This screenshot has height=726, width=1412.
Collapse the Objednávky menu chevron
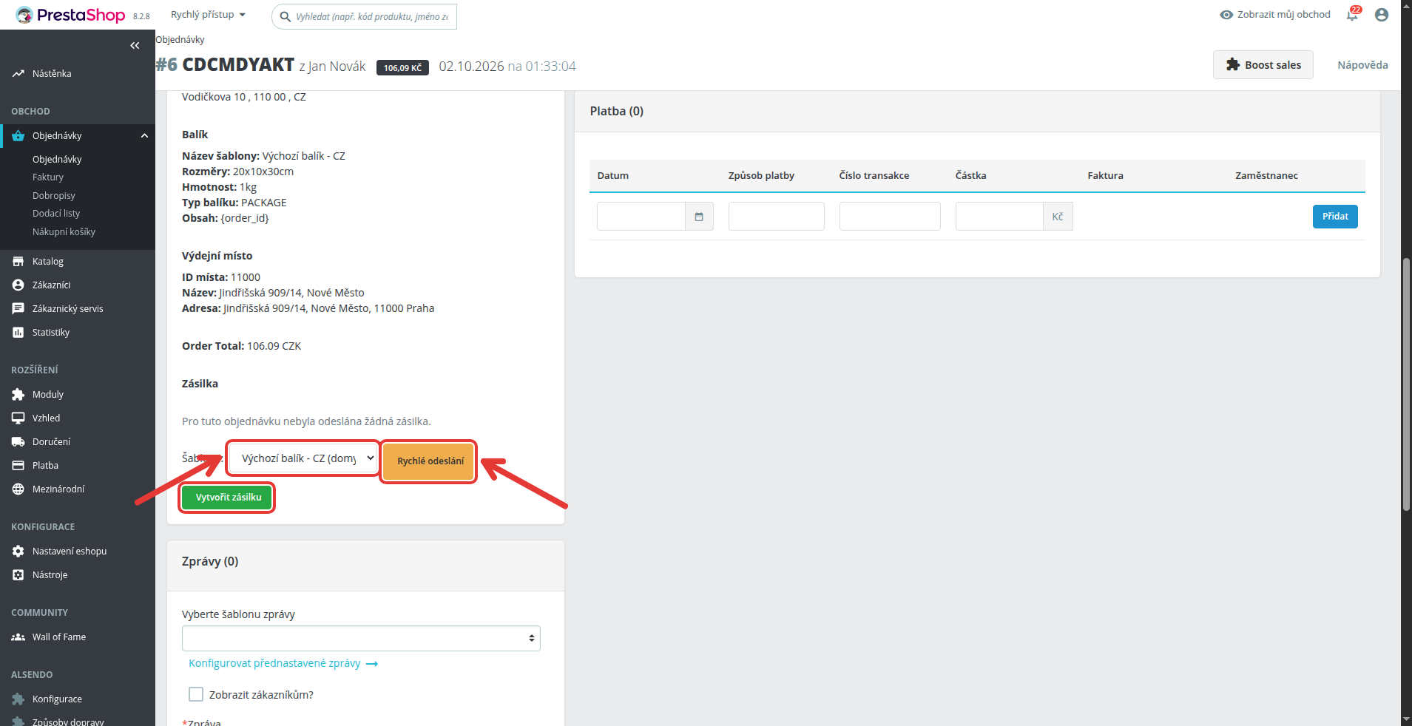click(144, 136)
